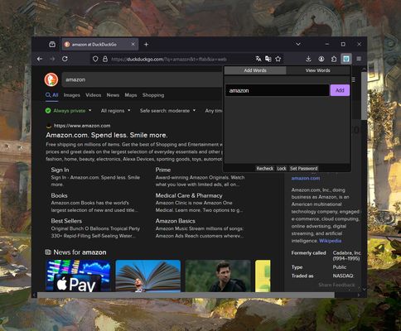Open a new tab with the plus button
Screen dimensions: 401x331
(x=146, y=44)
